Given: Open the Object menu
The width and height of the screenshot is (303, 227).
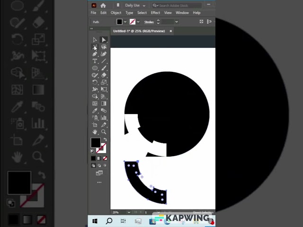Looking at the screenshot, I should point(116,13).
